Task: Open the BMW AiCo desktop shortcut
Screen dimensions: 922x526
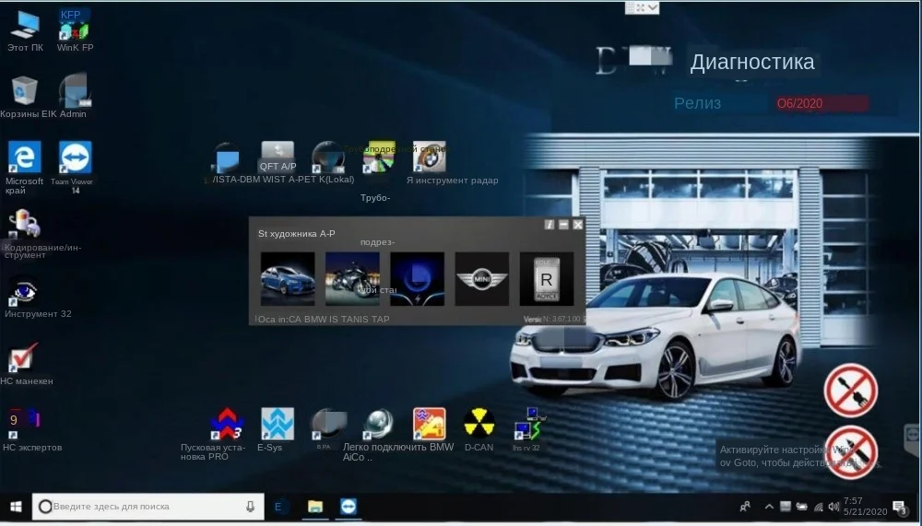Action: 430,424
